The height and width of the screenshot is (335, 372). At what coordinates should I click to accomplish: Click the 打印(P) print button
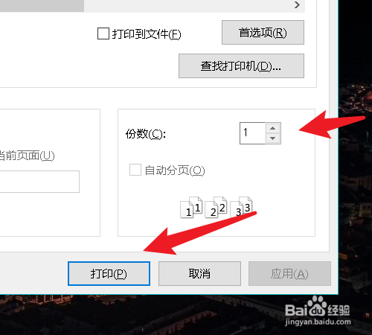pyautogui.click(x=109, y=273)
